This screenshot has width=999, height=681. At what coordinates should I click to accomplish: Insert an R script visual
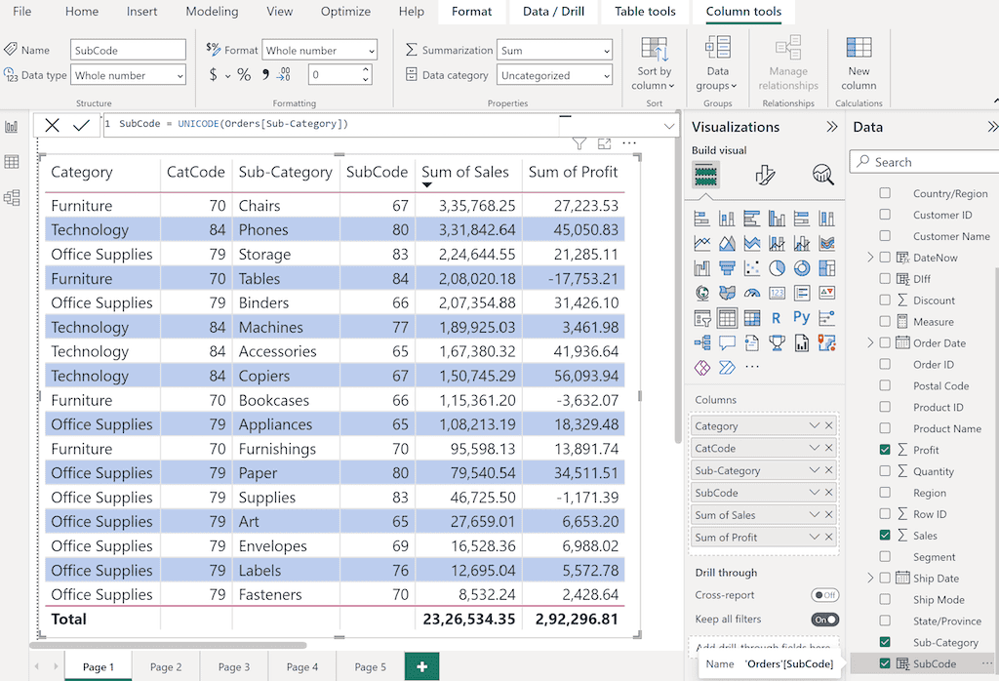click(x=777, y=316)
